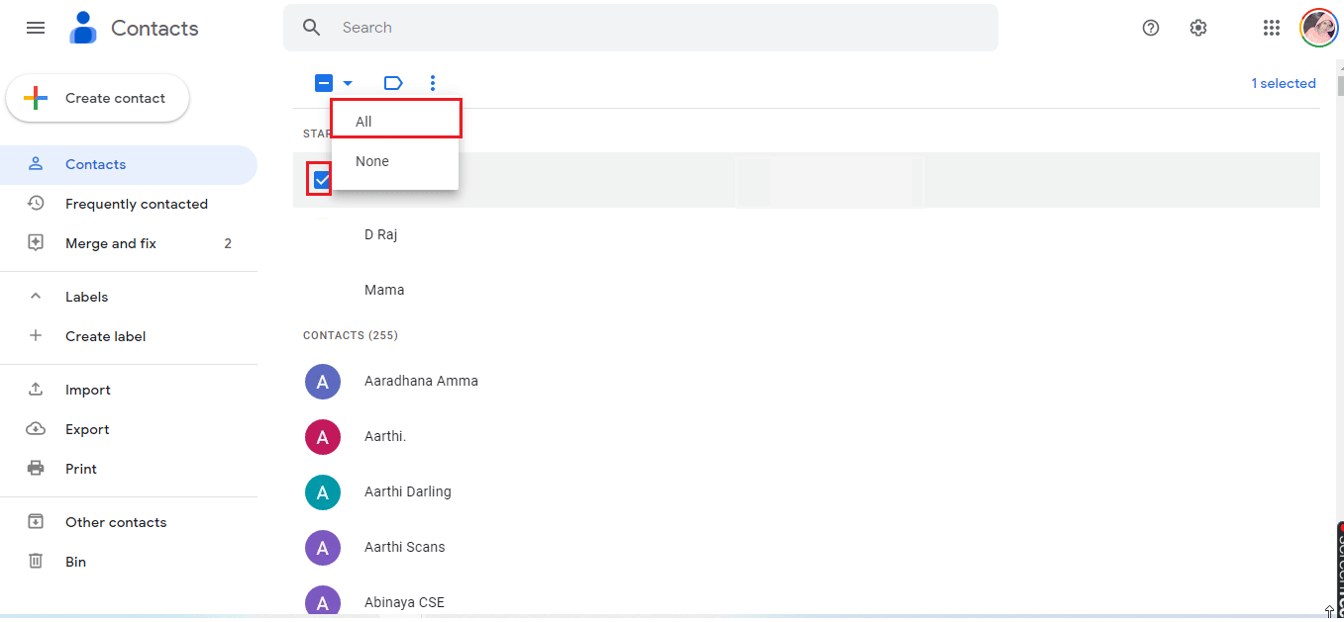Screen dimensions: 1344x622
Task: Open the Help question mark icon
Action: (x=1150, y=28)
